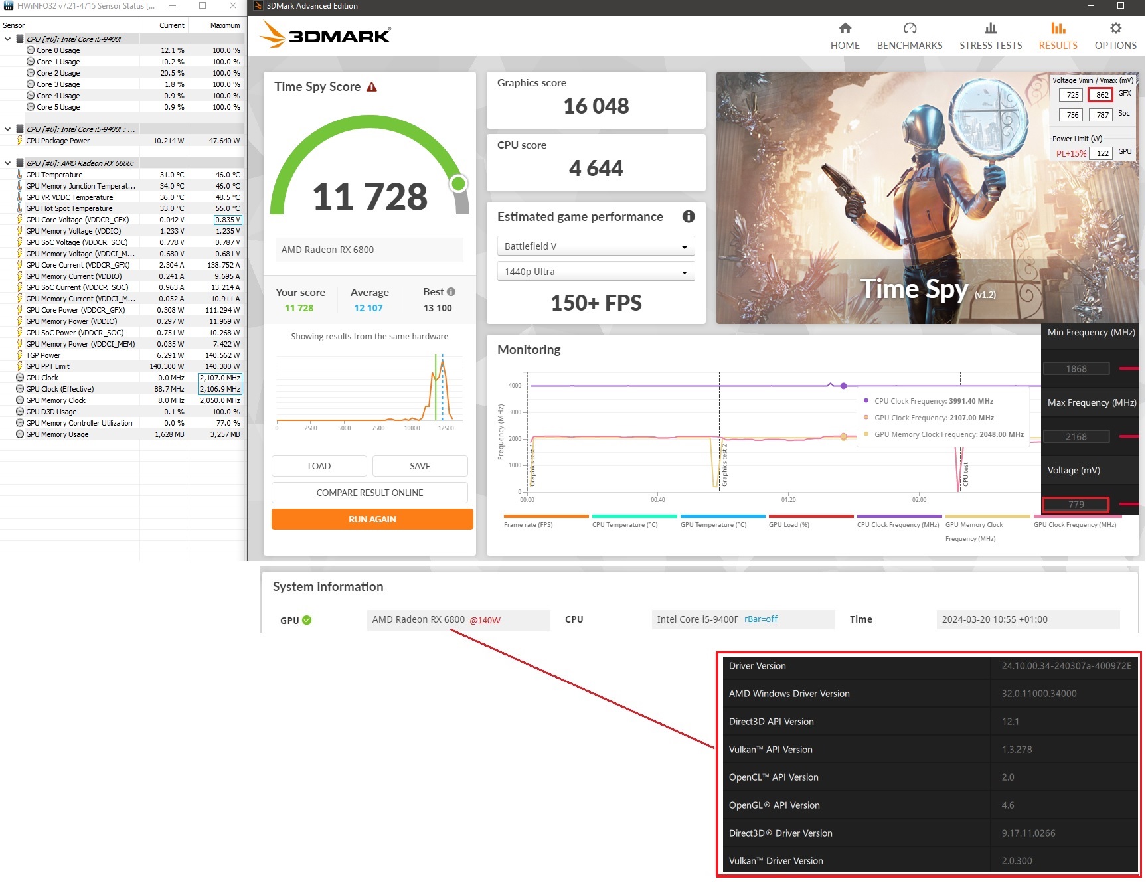Click the GPU Core Voltage lightning icon

click(20, 220)
